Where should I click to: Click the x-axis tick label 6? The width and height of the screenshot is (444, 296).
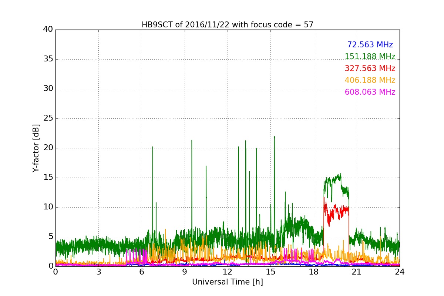[x=142, y=272]
